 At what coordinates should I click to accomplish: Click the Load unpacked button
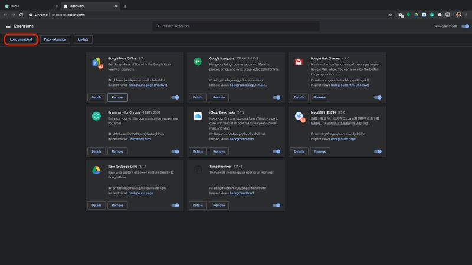coord(21,39)
